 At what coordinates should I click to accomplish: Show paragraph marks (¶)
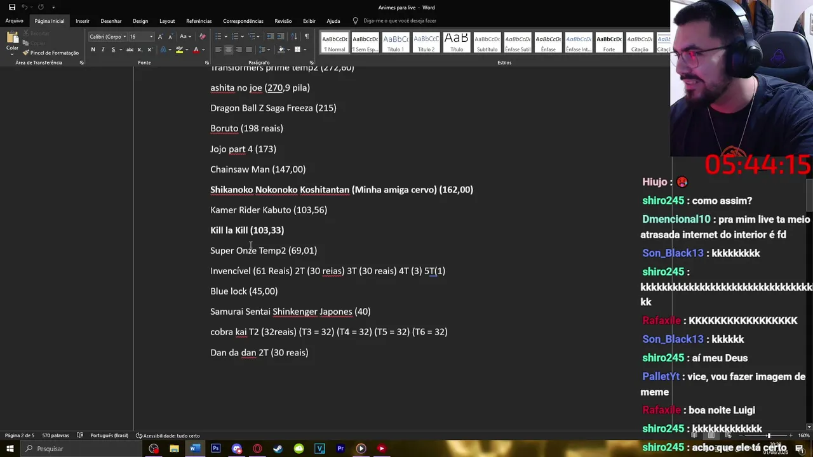tap(307, 36)
